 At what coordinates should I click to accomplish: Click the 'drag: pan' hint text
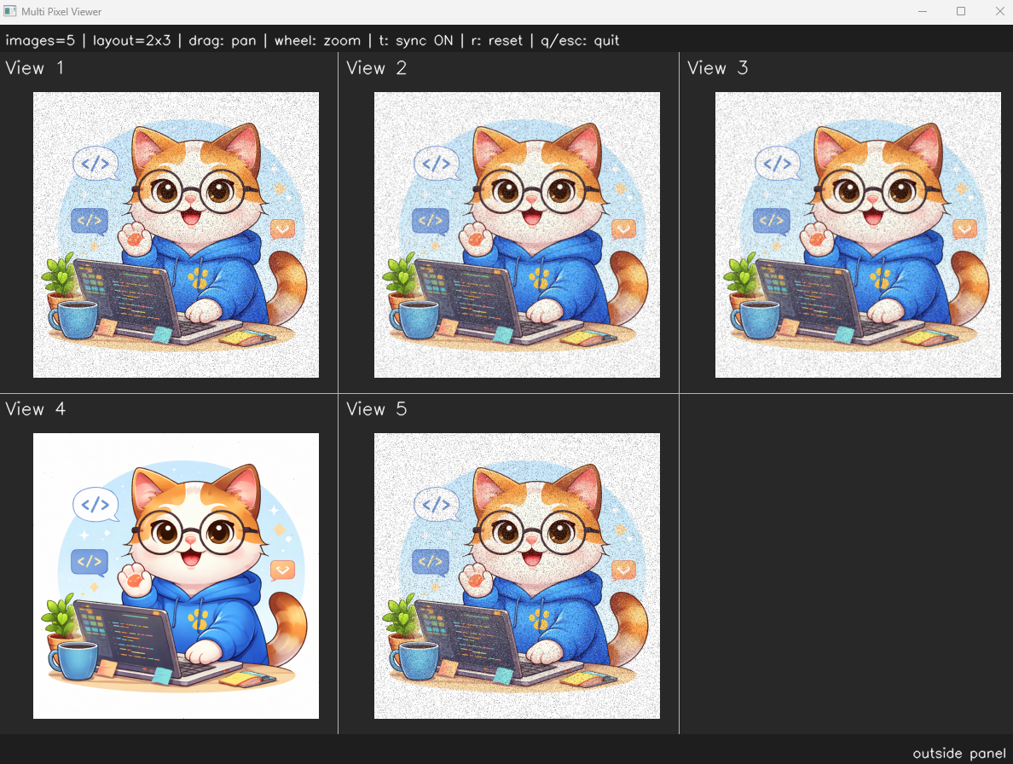coord(223,41)
